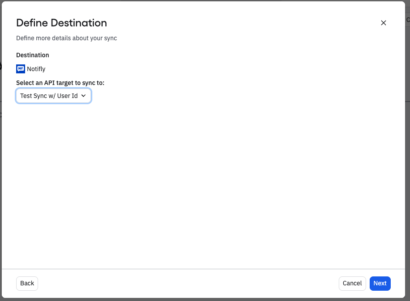This screenshot has height=301, width=410.
Task: Click the Define Destination heading
Action: click(61, 23)
